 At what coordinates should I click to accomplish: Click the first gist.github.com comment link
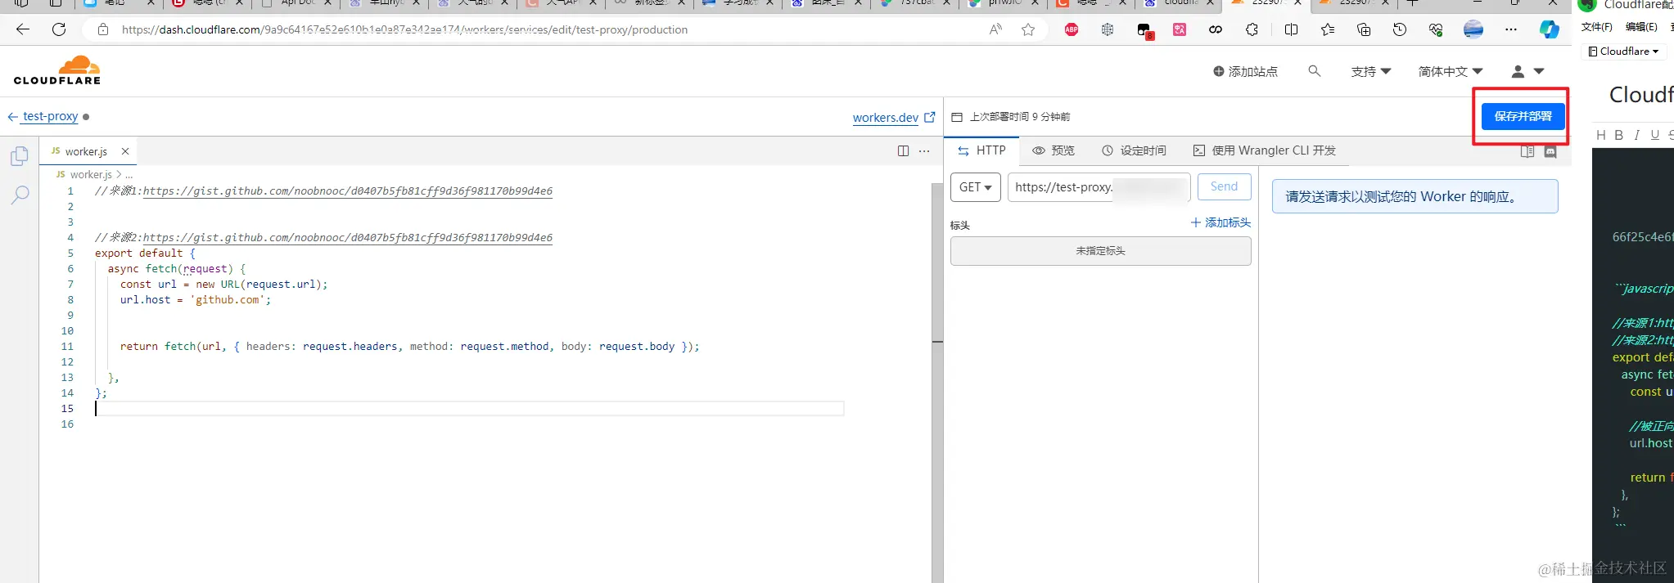[x=348, y=191]
